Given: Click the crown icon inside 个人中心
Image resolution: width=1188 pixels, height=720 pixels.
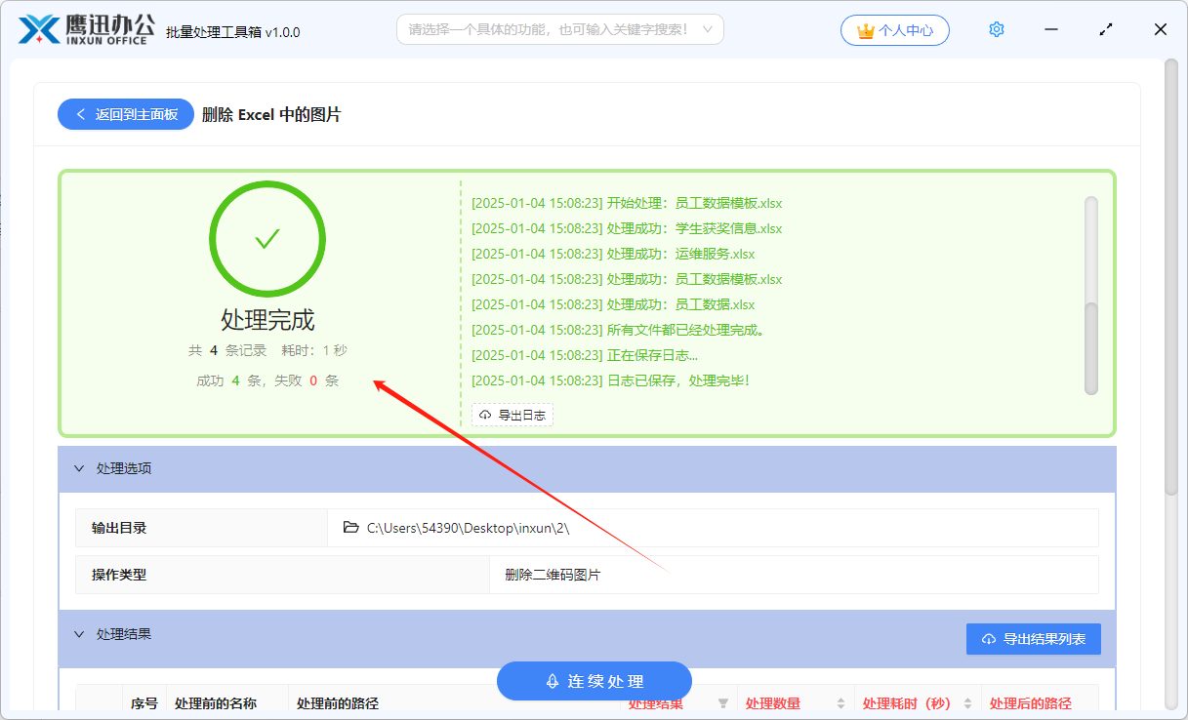Looking at the screenshot, I should pos(865,30).
